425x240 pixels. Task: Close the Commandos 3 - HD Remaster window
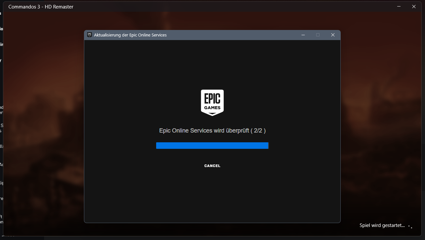pos(414,7)
